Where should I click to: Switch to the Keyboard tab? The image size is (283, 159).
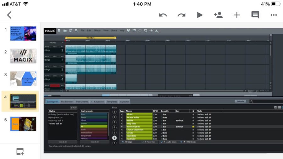pos(99,102)
